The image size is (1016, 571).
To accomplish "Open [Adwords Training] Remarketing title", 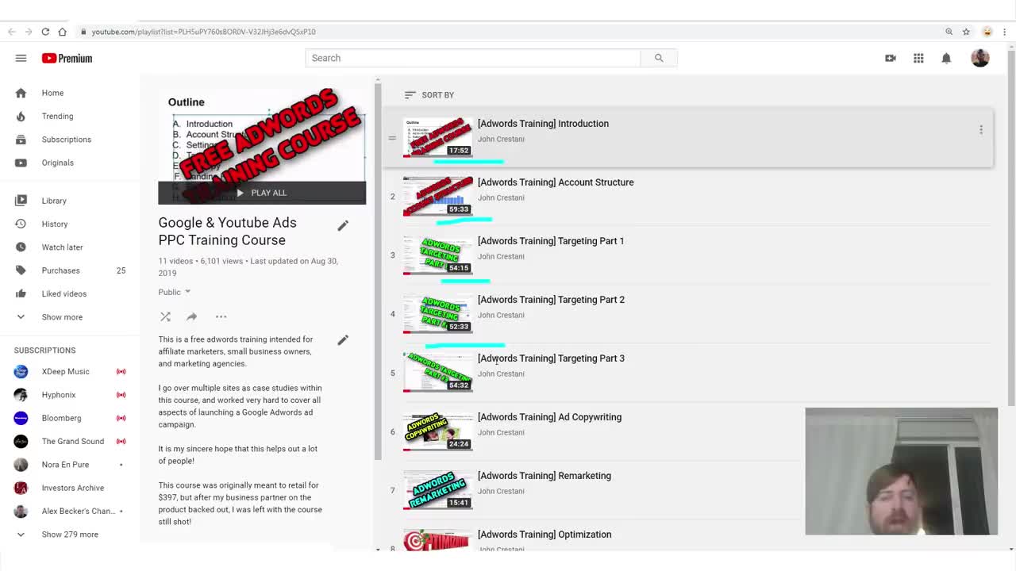I will [x=545, y=476].
